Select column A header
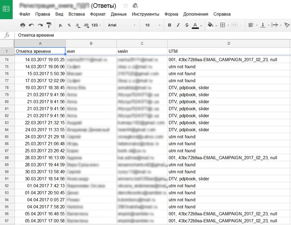This screenshot has height=225, width=291. pyautogui.click(x=40, y=44)
